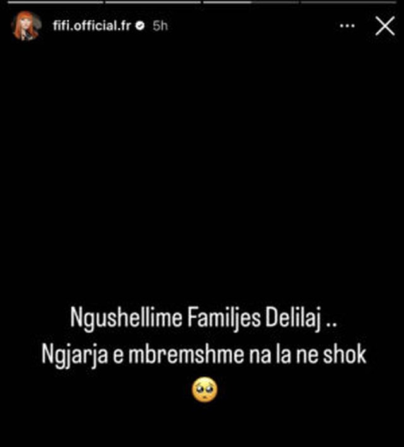Image resolution: width=404 pixels, height=447 pixels.
Task: Tap the pleading face emoji
Action: (x=205, y=390)
